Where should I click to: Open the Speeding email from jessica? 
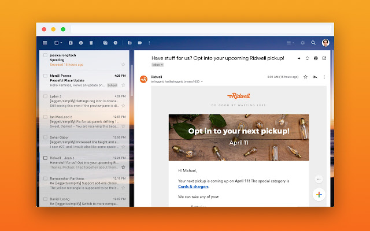tap(85, 60)
